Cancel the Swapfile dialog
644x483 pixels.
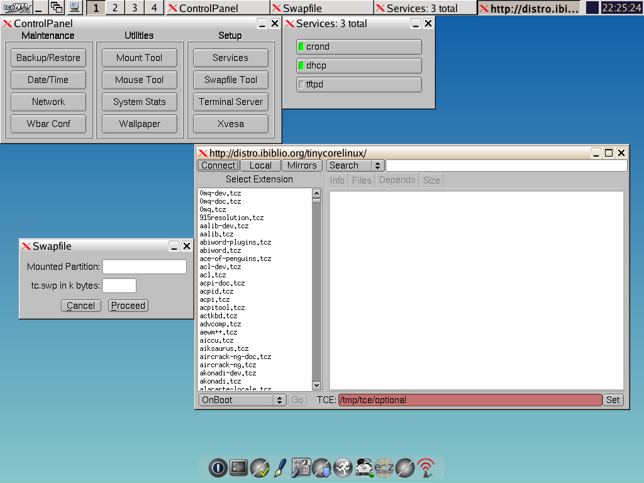click(81, 306)
